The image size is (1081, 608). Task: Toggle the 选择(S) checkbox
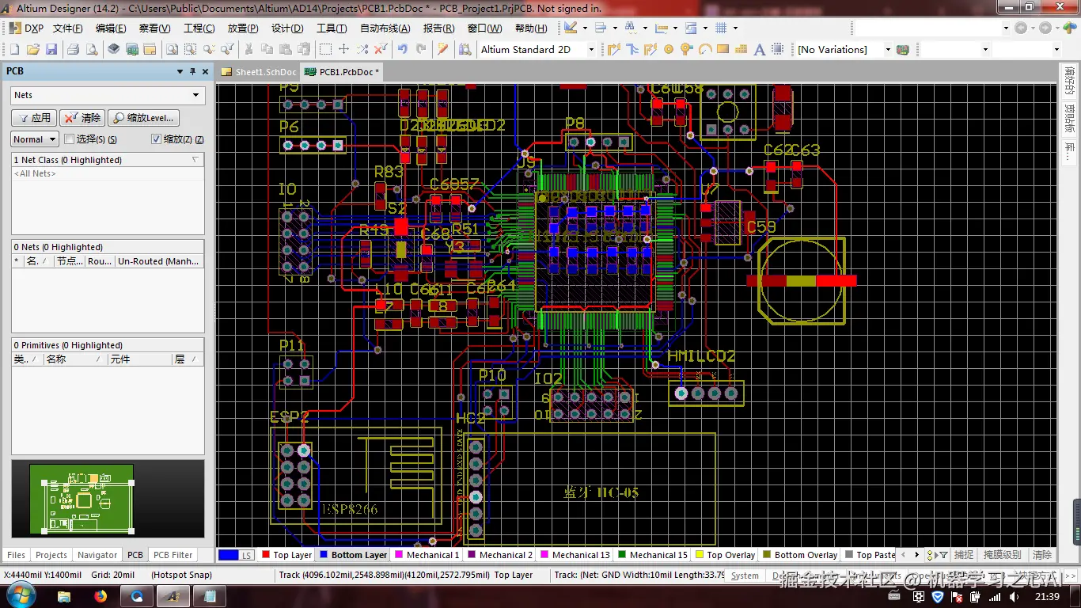70,139
